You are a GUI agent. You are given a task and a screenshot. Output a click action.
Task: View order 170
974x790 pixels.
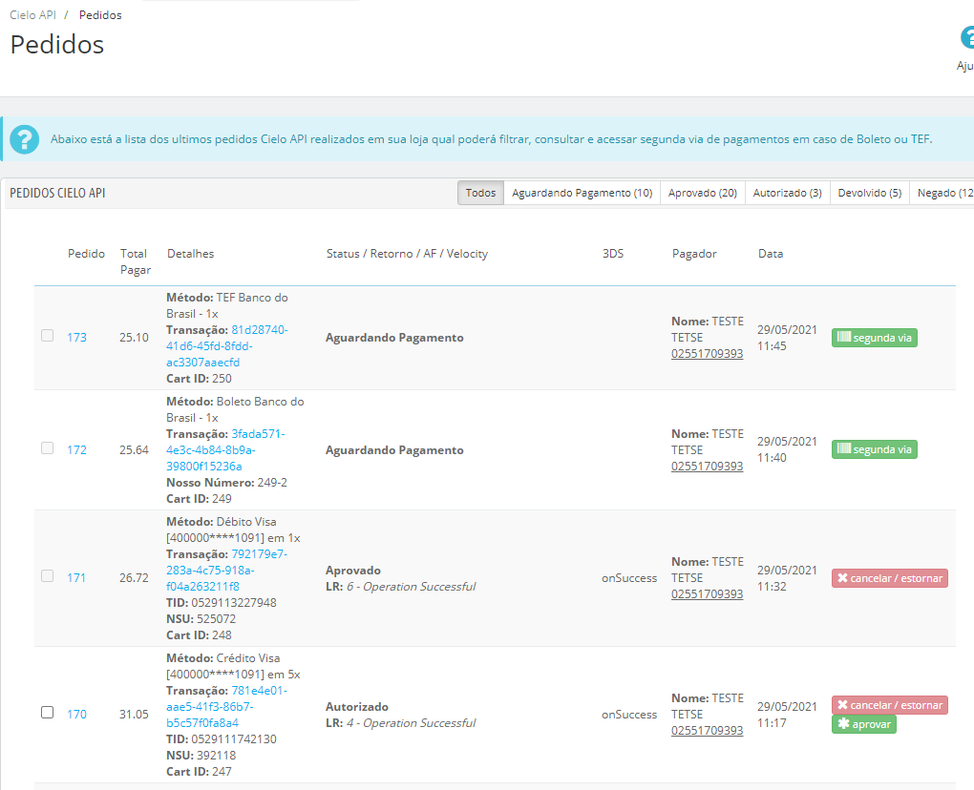pyautogui.click(x=77, y=715)
